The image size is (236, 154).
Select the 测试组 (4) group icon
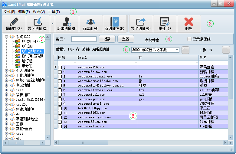(x=18, y=41)
